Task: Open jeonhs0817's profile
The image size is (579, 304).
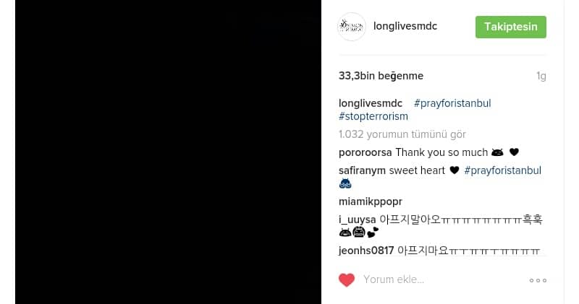Action: 366,251
